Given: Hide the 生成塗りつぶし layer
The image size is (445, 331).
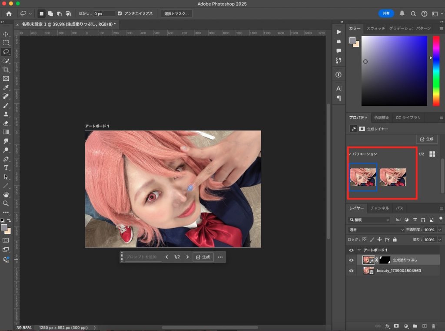Looking at the screenshot, I should (x=351, y=260).
